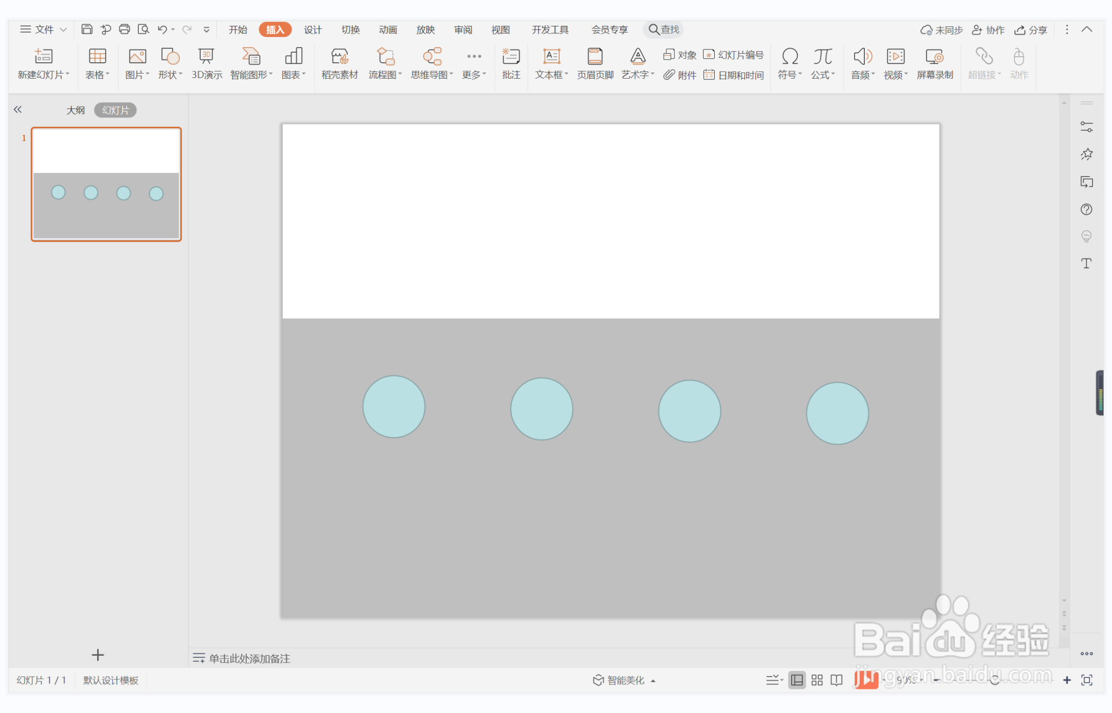Image resolution: width=1112 pixels, height=713 pixels.
Task: Switch to reading view mode
Action: coord(837,680)
